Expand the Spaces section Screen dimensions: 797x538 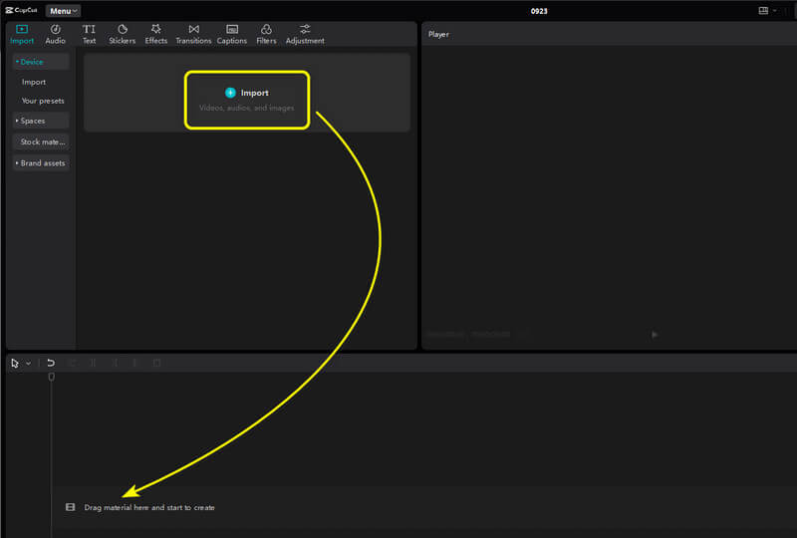point(40,121)
